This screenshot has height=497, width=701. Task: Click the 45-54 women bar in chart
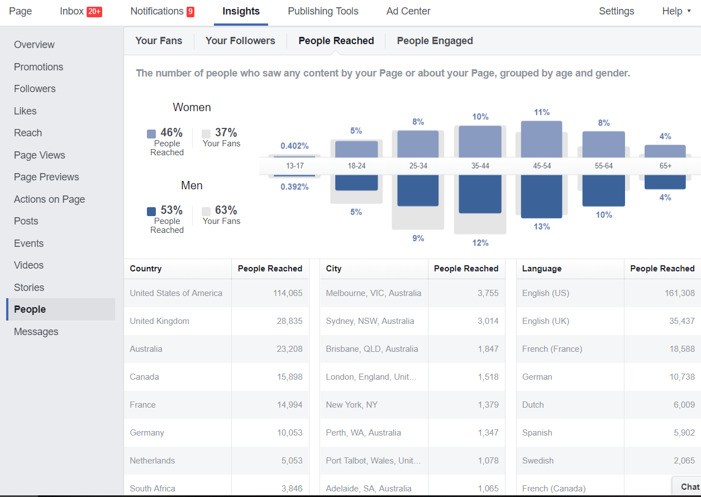point(541,139)
